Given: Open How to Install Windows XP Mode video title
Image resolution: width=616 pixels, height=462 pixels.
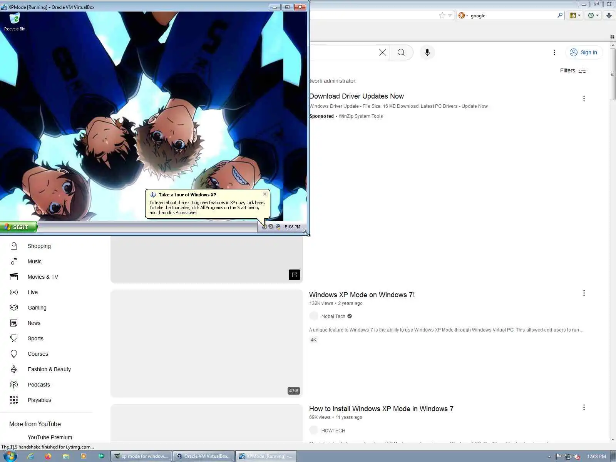Looking at the screenshot, I should pyautogui.click(x=381, y=409).
